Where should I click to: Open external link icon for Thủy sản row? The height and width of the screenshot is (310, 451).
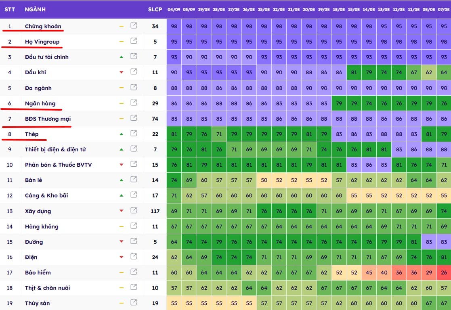[x=134, y=303]
